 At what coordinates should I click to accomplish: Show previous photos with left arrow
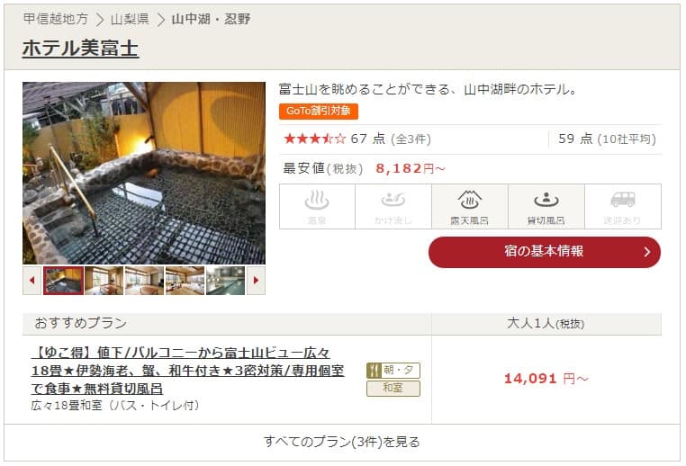coord(32,280)
